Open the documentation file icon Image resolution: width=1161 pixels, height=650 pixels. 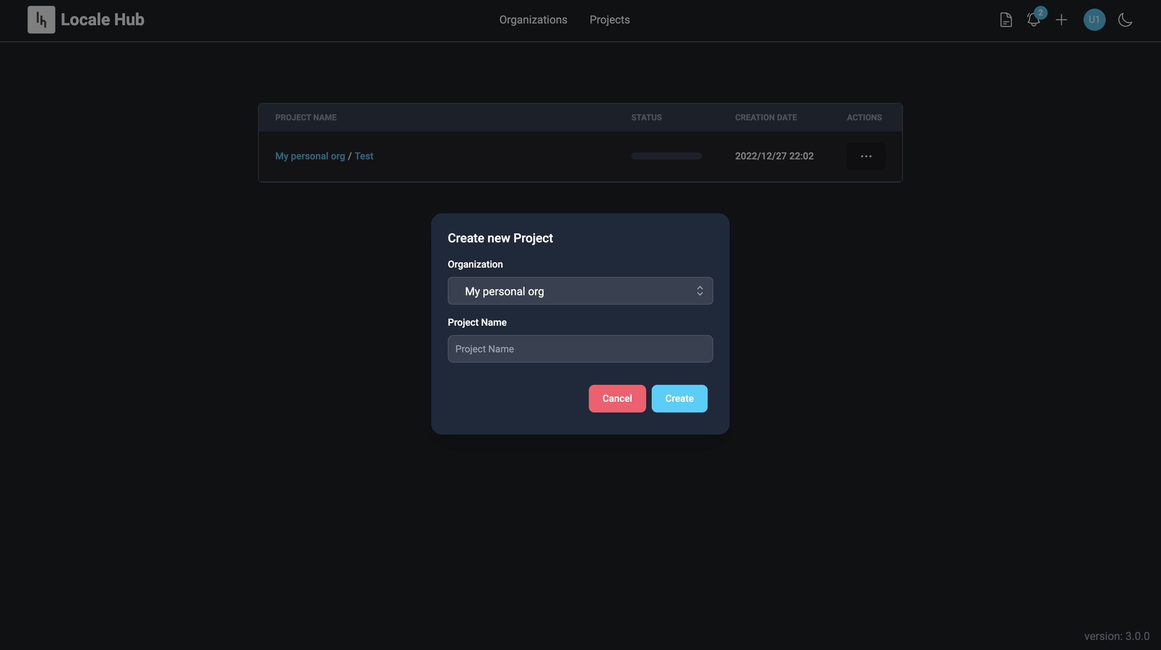click(1006, 20)
